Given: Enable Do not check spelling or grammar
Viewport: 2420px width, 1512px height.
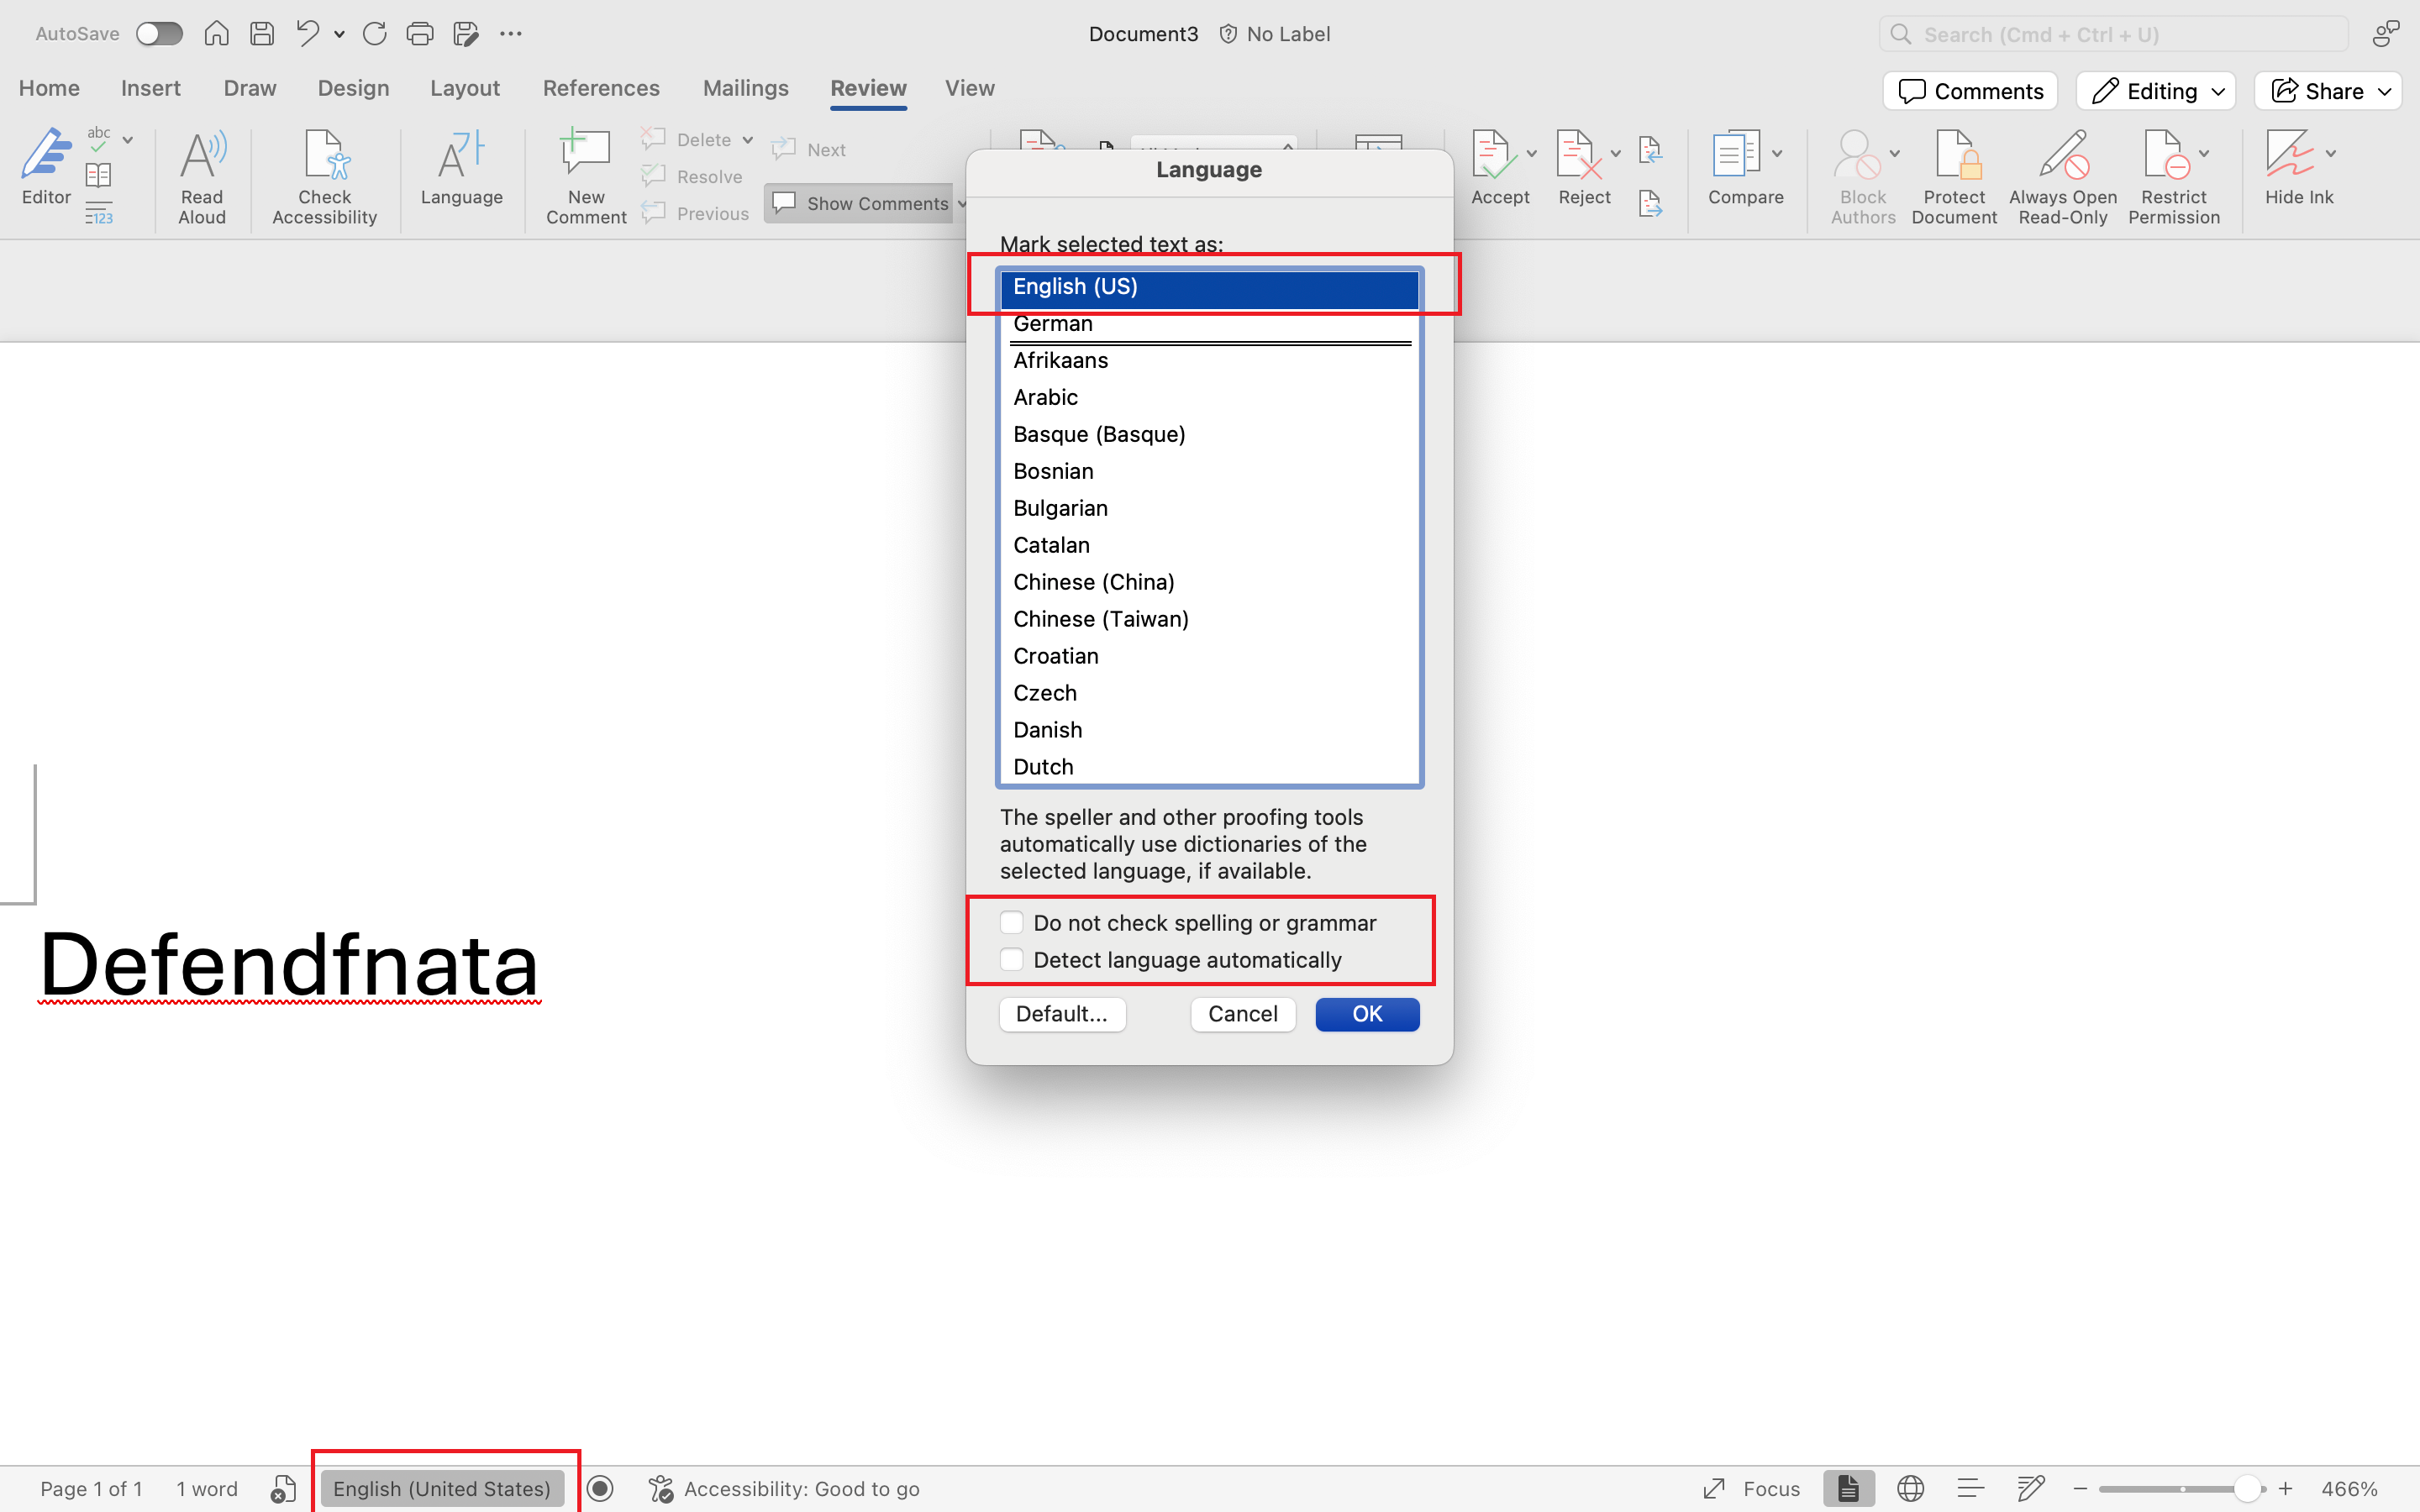Looking at the screenshot, I should (1012, 922).
